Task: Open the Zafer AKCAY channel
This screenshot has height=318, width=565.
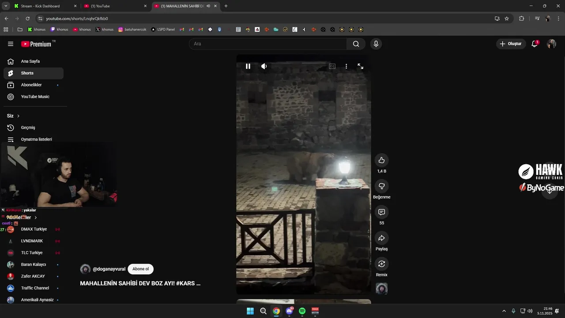Action: tap(34, 276)
